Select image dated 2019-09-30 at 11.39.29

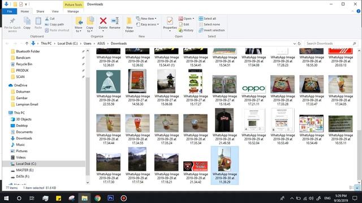pyautogui.click(x=225, y=165)
